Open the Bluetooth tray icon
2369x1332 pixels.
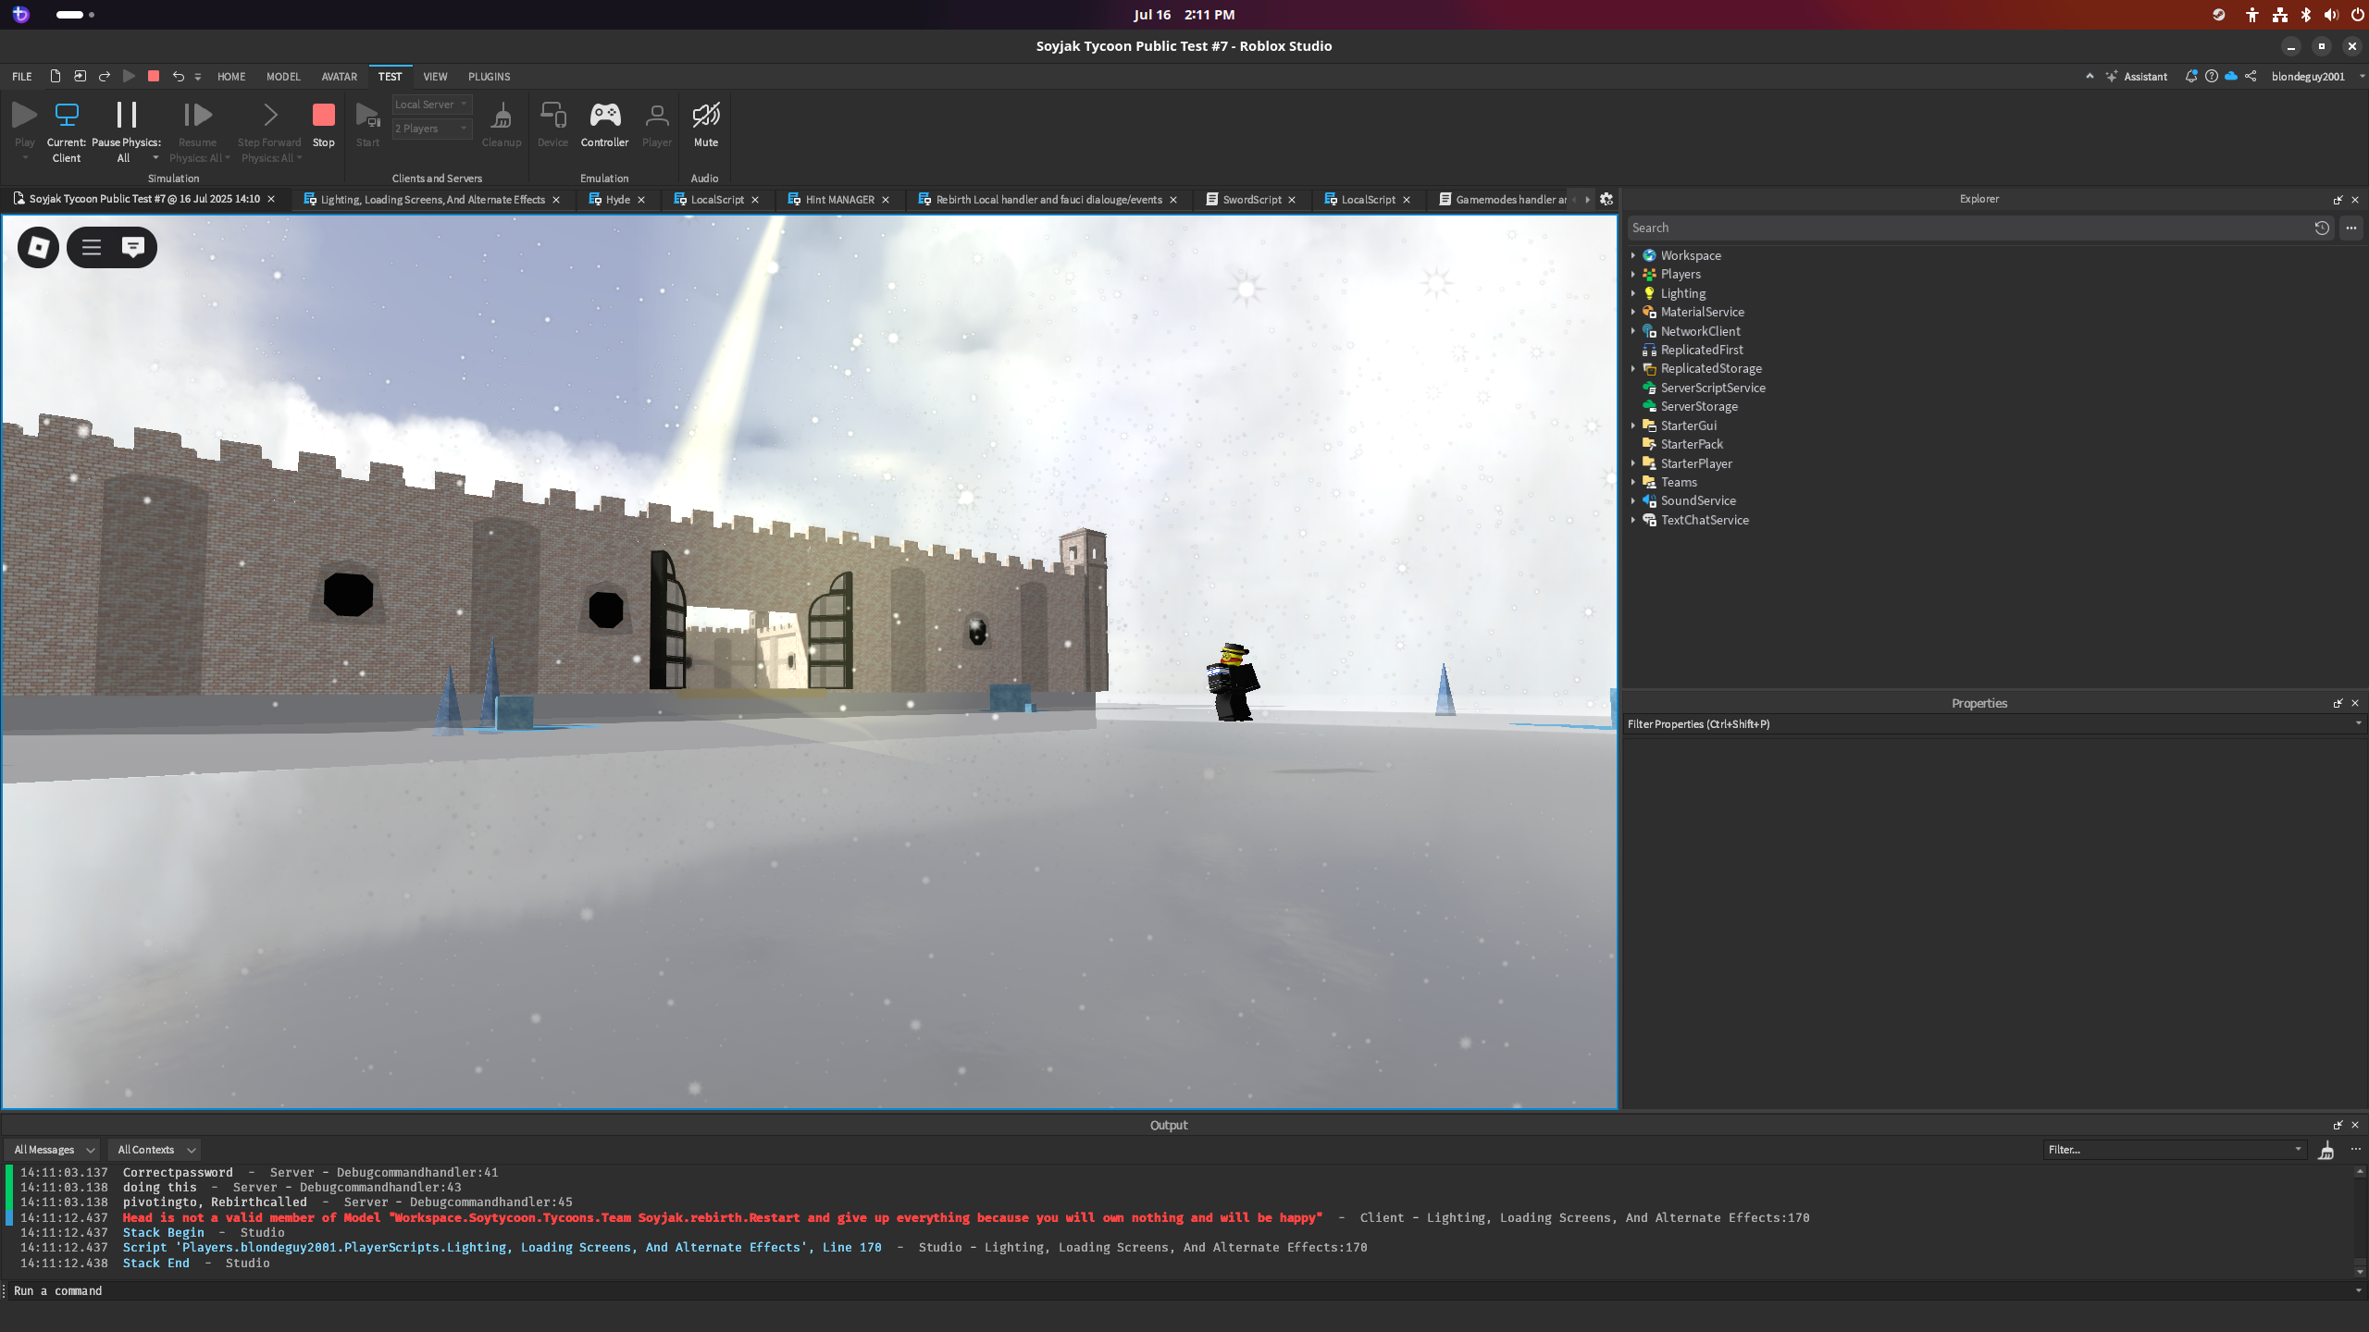pos(2305,15)
